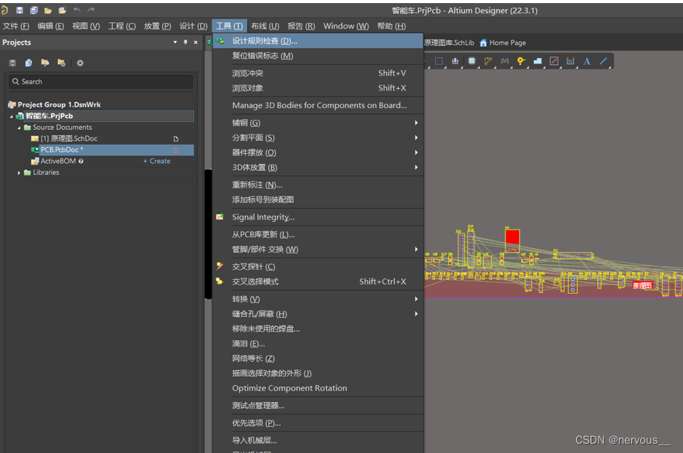683x453 pixels.
Task: Collapse the Source Documents folder
Action: coord(19,128)
